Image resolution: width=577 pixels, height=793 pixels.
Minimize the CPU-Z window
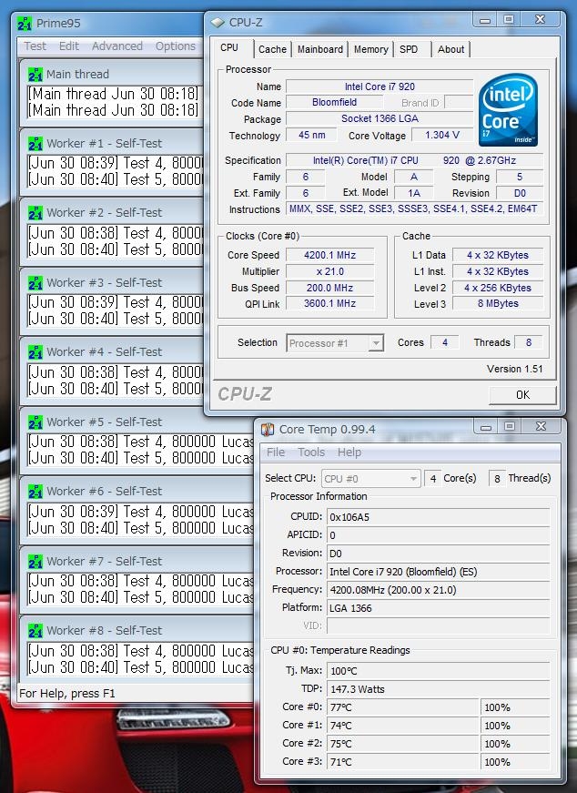point(485,20)
